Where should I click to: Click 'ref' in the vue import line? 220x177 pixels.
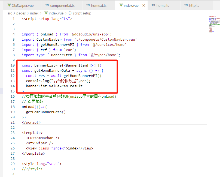(x=44, y=50)
